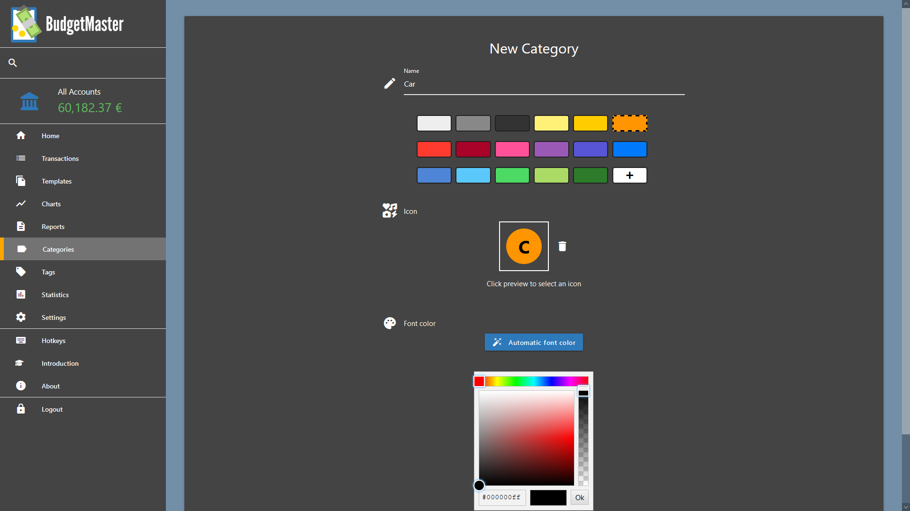Click the Charts line icon
The height and width of the screenshot is (511, 910).
(21, 203)
